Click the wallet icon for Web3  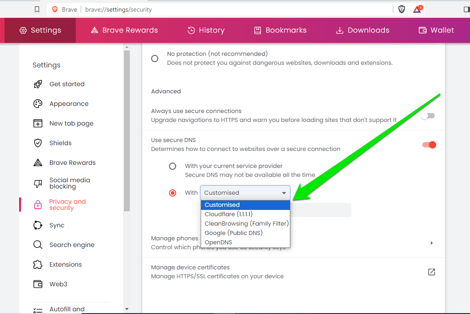coord(38,284)
